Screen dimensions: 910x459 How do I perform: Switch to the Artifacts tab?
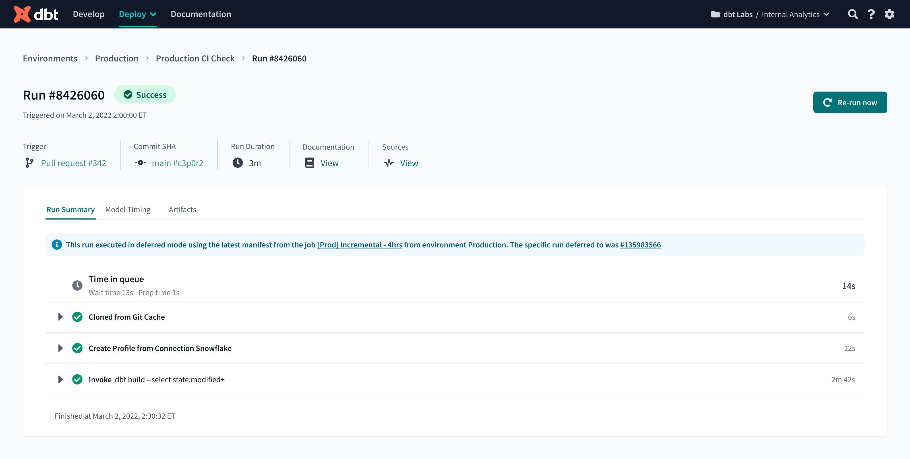182,209
